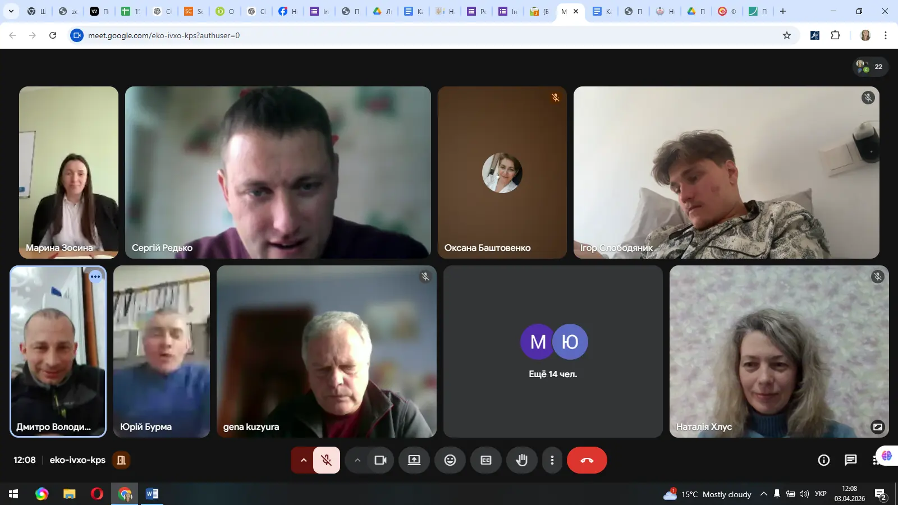
Task: Select Юрій Бурма video tile
Action: tap(162, 351)
